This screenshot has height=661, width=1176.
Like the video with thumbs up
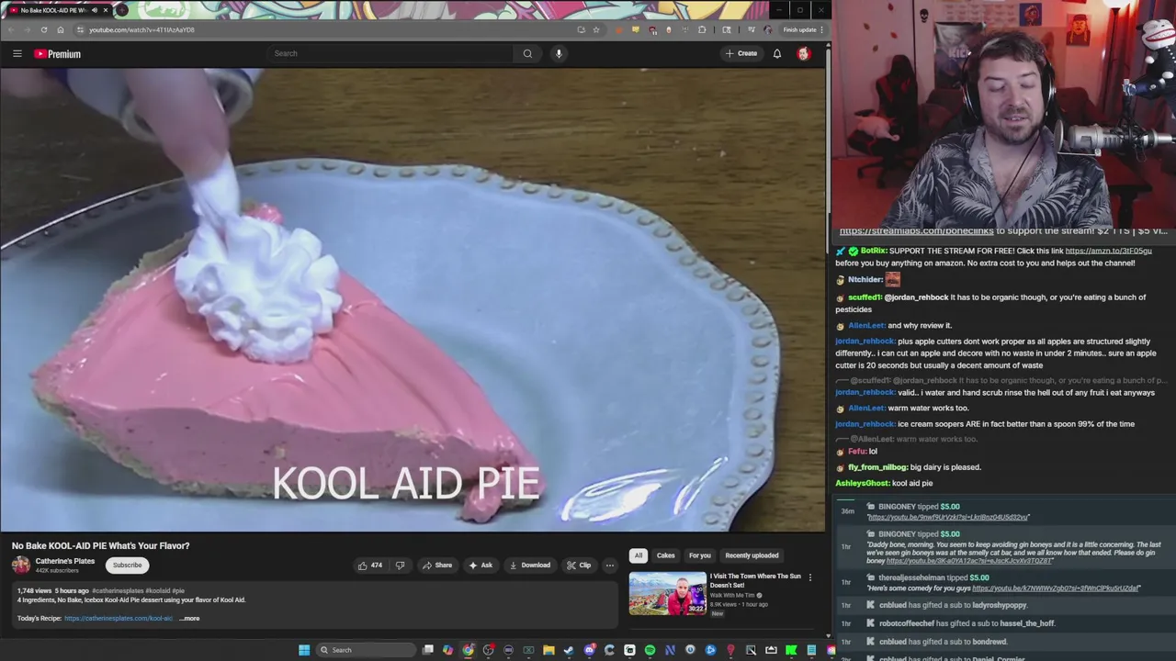(370, 566)
